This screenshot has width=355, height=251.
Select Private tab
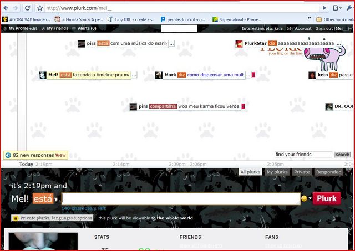click(x=302, y=172)
